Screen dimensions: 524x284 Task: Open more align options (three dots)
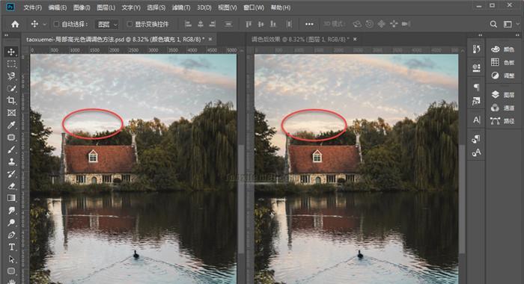(x=309, y=24)
